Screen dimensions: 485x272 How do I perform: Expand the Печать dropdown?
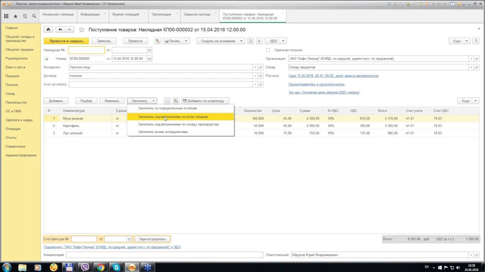[176, 41]
